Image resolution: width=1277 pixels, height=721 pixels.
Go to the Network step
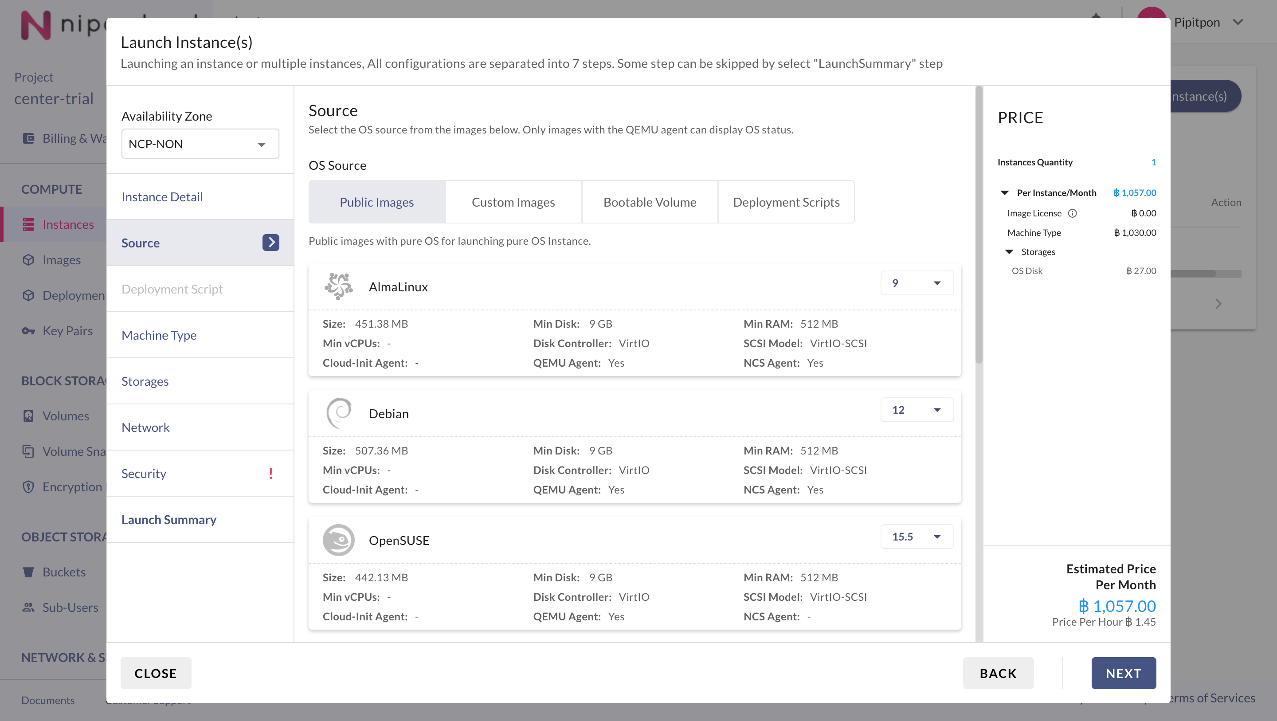[200, 427]
